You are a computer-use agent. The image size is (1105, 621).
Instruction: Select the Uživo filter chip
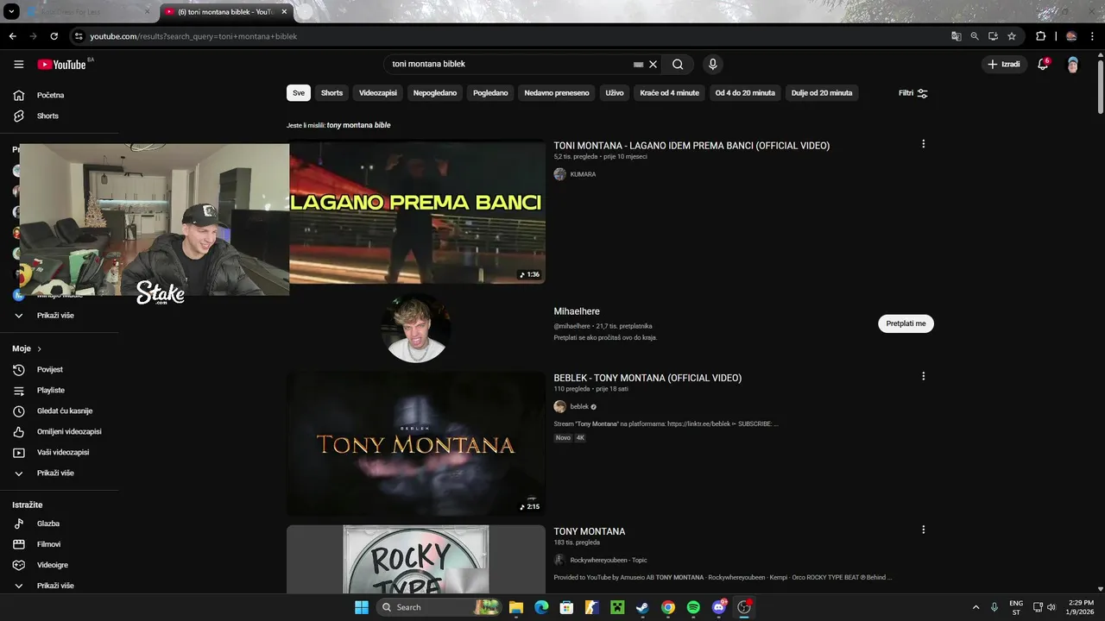pyautogui.click(x=615, y=93)
